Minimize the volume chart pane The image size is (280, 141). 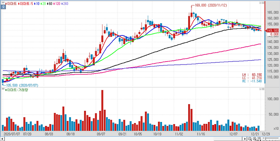point(261,89)
